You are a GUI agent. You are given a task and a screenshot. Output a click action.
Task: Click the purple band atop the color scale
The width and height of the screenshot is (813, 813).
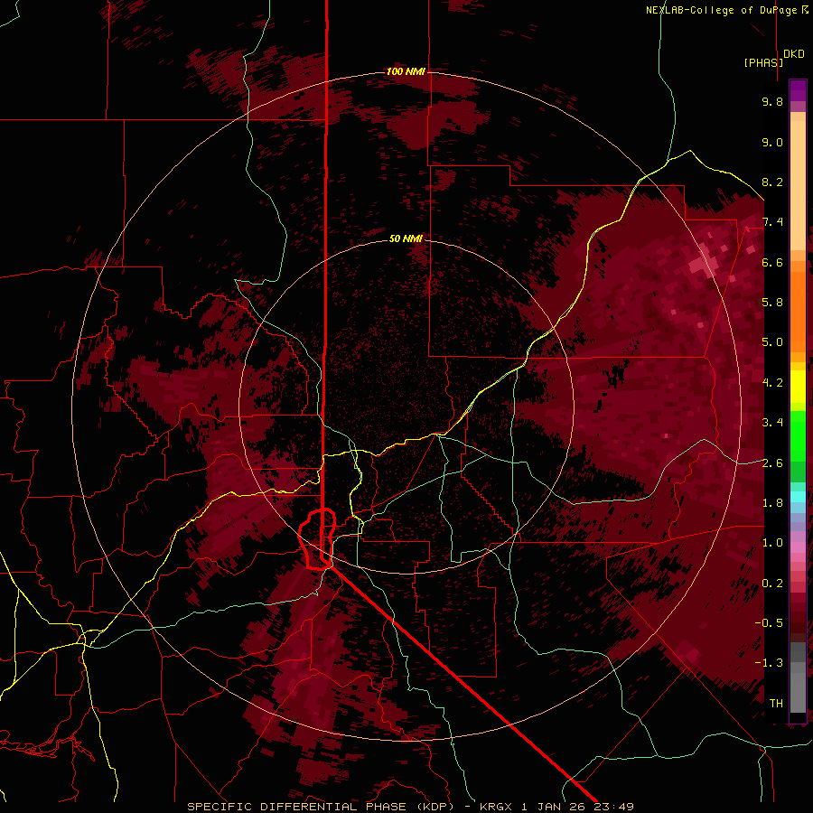pyautogui.click(x=798, y=90)
